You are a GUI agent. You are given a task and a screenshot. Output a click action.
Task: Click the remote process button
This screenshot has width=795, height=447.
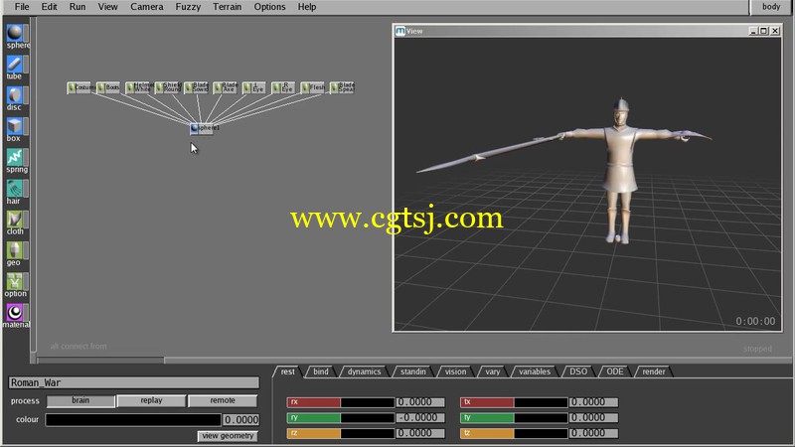(x=223, y=401)
